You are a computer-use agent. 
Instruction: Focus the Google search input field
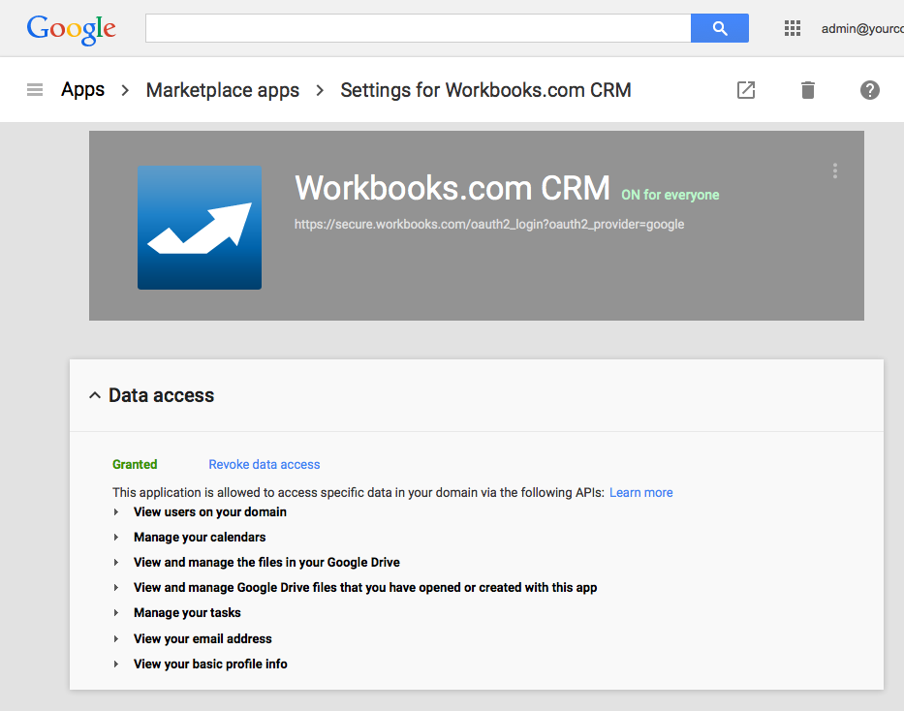click(418, 28)
